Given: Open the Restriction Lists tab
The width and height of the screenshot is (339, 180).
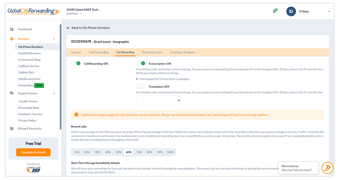Looking at the screenshot, I should (152, 52).
